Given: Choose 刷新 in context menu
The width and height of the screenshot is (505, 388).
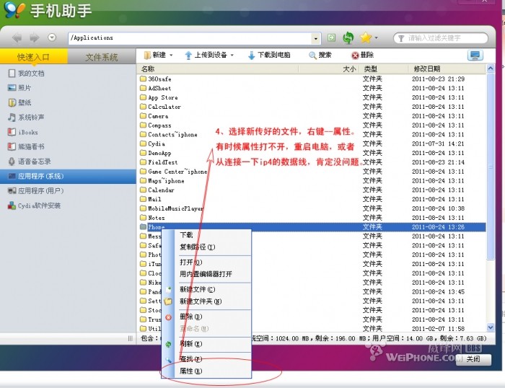Looking at the screenshot, I should click(206, 344).
